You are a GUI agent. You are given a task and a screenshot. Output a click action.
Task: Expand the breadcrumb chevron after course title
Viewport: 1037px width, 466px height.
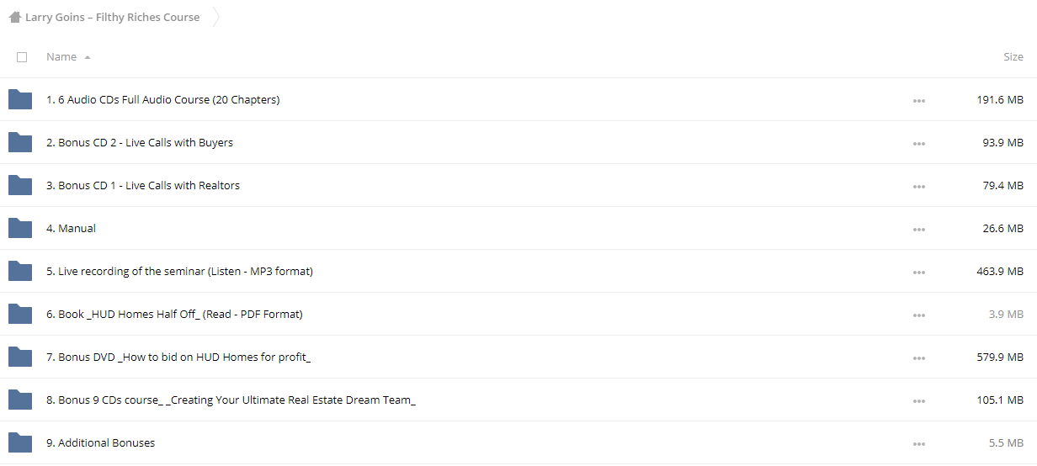216,17
